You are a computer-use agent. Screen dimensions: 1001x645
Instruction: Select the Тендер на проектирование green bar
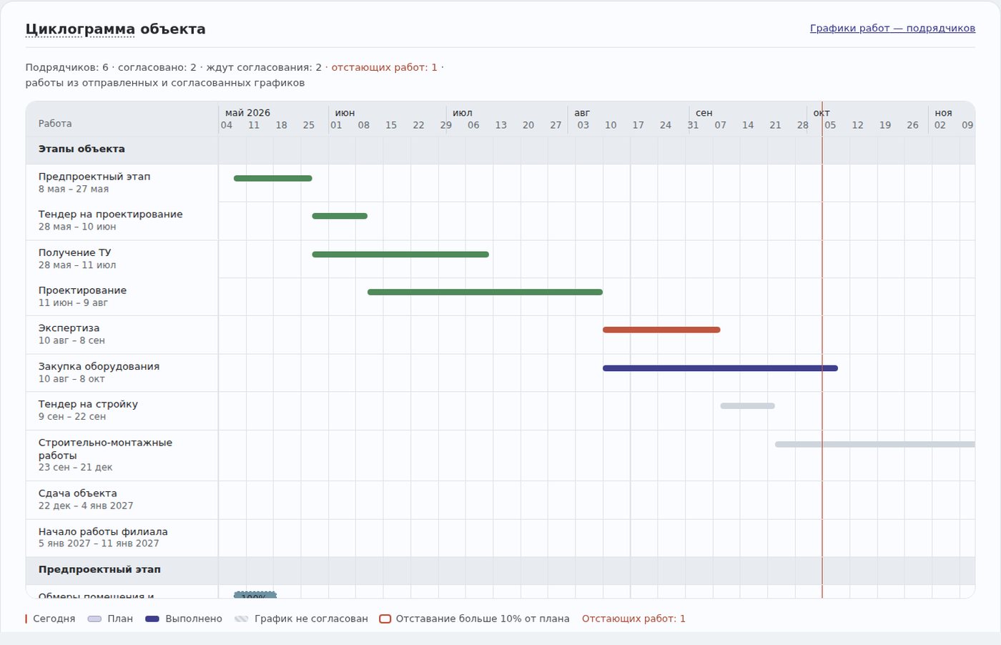click(x=340, y=216)
